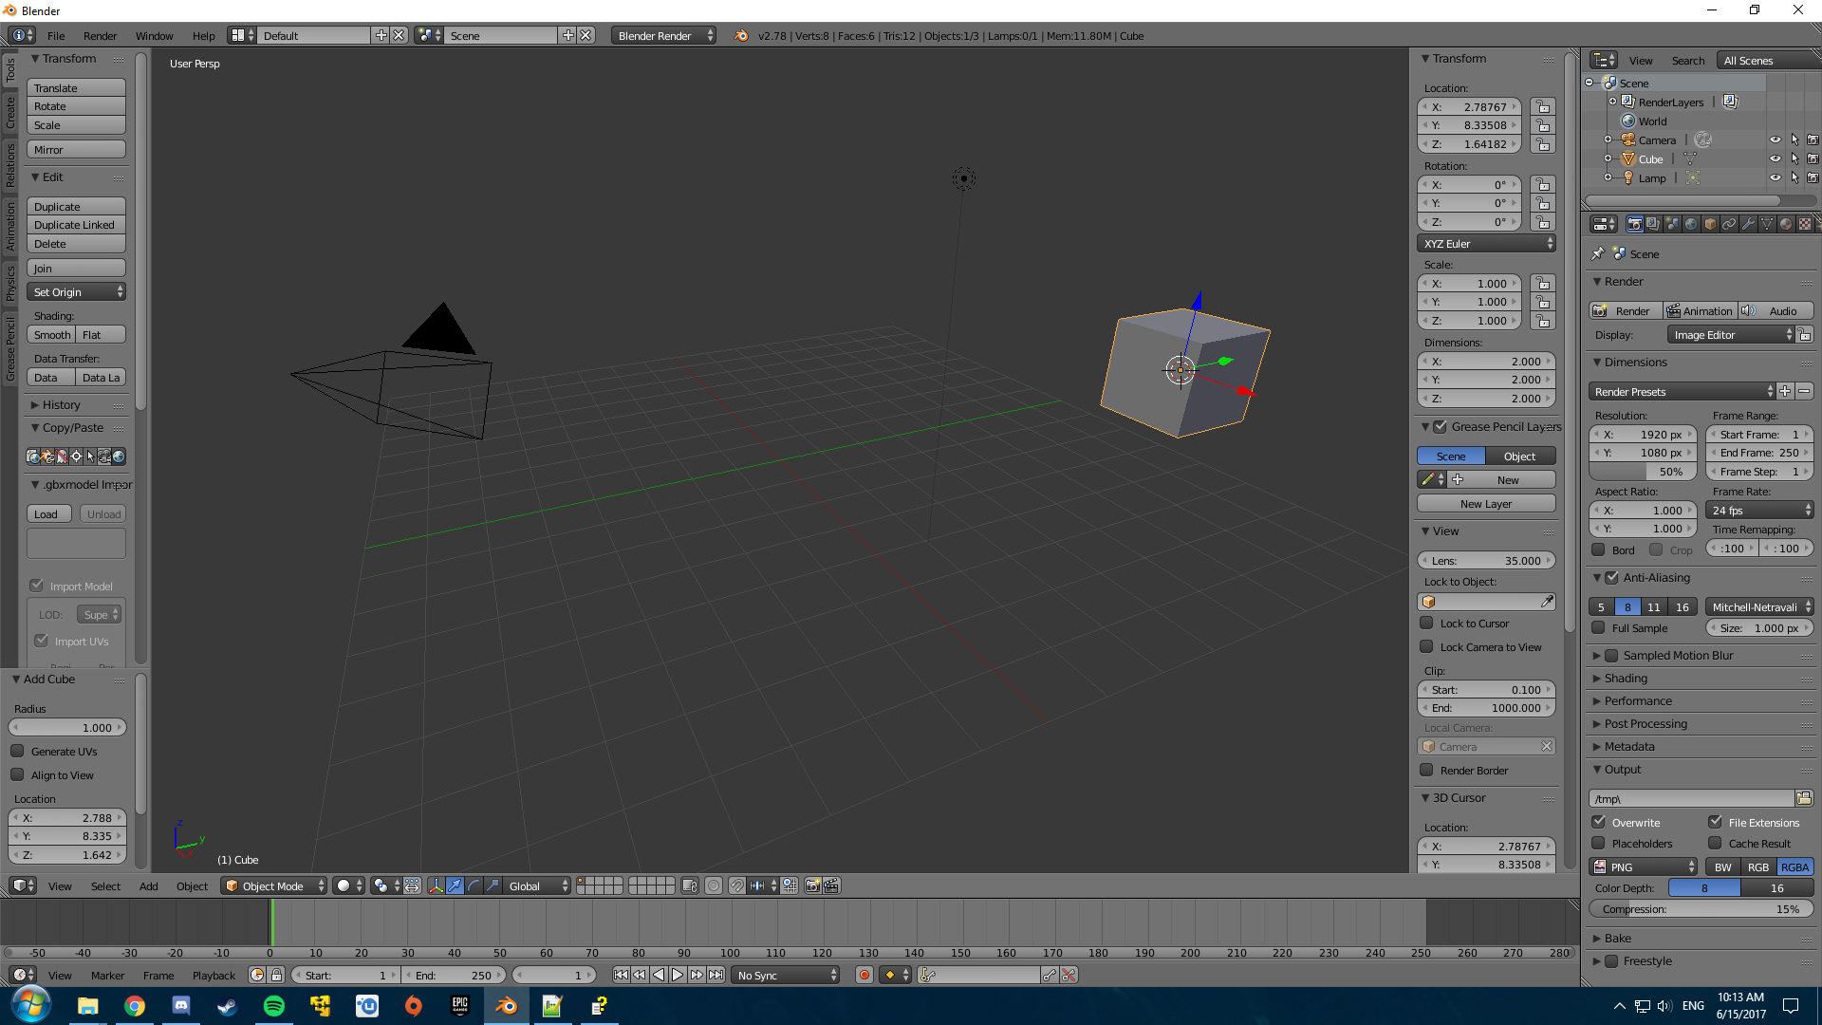The image size is (1822, 1025).
Task: Open the Render menu
Action: [100, 35]
